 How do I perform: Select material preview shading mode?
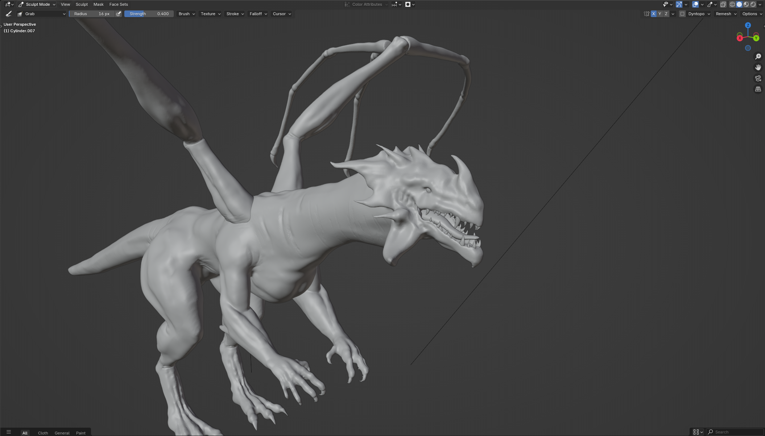[x=746, y=4]
